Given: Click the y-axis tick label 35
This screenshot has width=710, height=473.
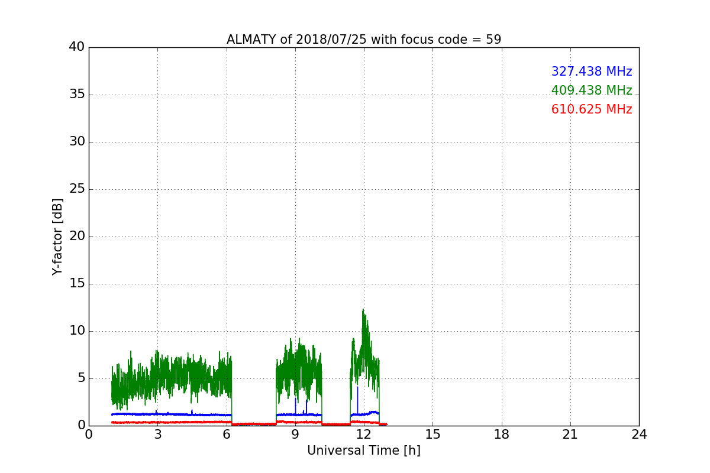Looking at the screenshot, I should point(77,95).
